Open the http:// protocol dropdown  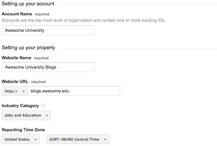coord(15,91)
